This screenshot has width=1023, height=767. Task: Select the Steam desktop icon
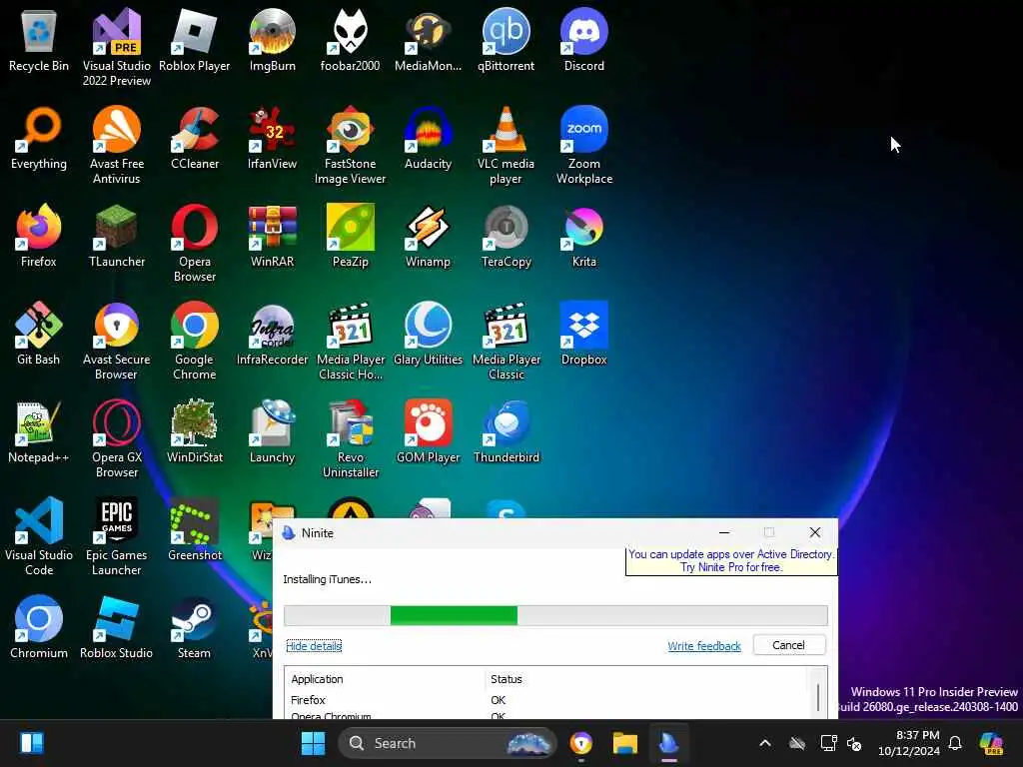(x=195, y=627)
